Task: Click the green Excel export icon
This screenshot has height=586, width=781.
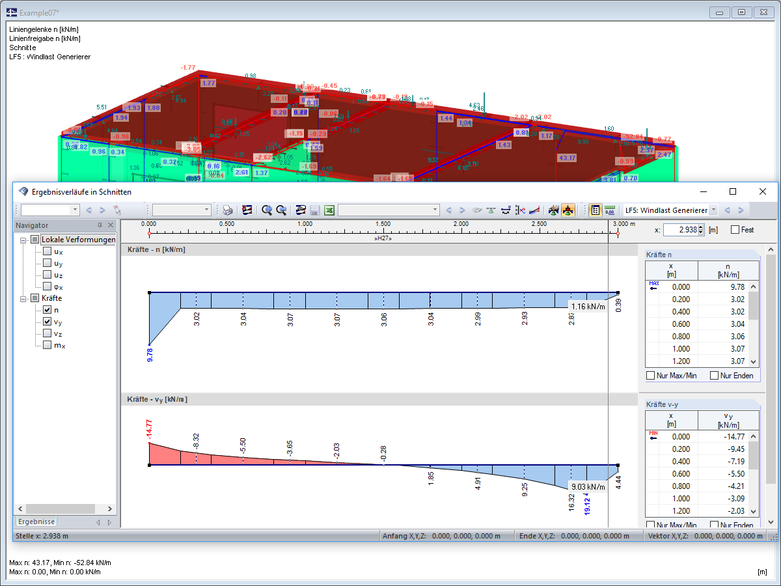Action: (329, 210)
